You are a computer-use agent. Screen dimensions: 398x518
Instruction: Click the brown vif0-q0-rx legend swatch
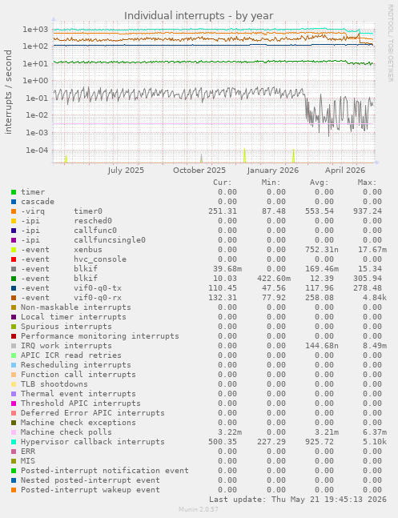point(14,298)
